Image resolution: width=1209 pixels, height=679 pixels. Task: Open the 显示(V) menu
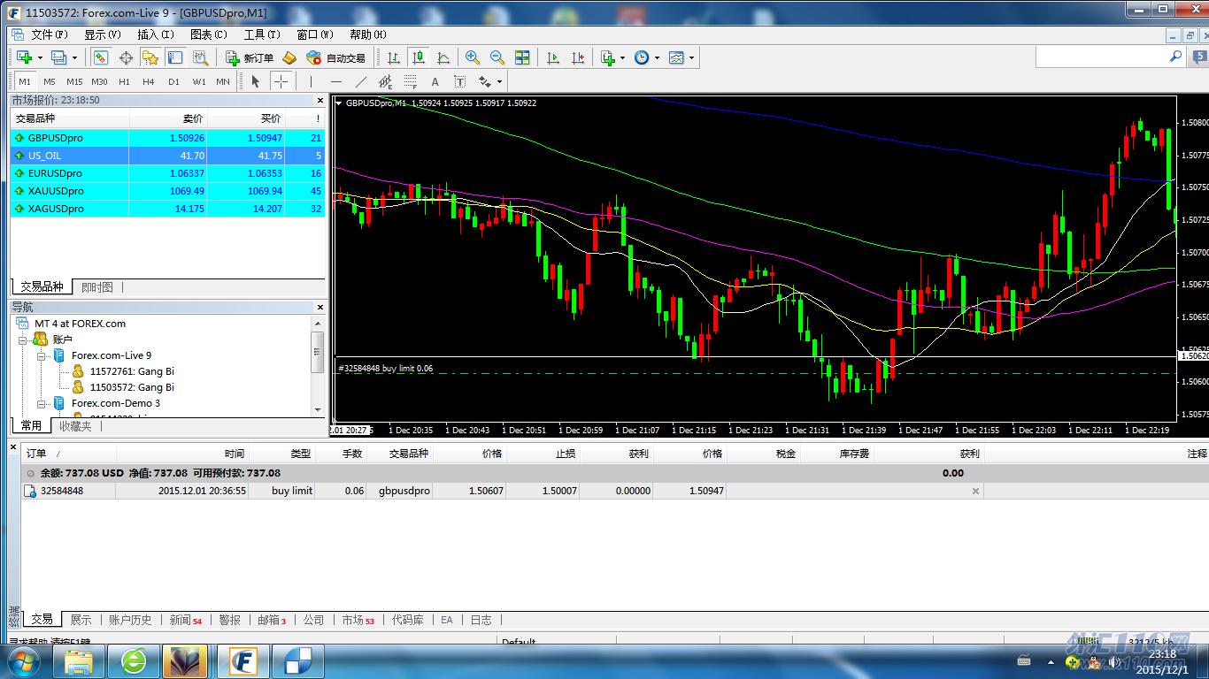coord(103,34)
